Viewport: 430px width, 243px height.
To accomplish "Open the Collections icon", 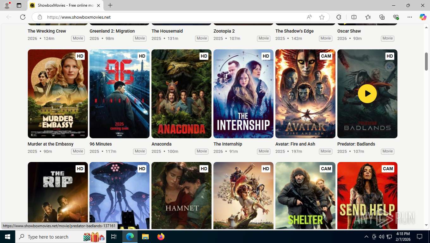I will click(382, 17).
